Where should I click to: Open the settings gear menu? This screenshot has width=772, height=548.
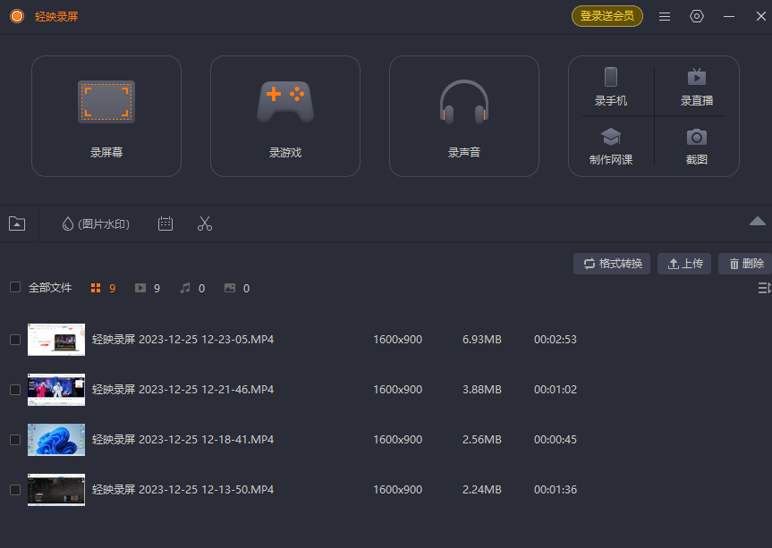click(697, 15)
